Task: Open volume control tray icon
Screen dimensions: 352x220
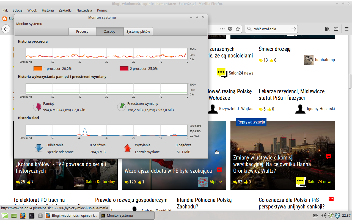Action: [x=324, y=216]
